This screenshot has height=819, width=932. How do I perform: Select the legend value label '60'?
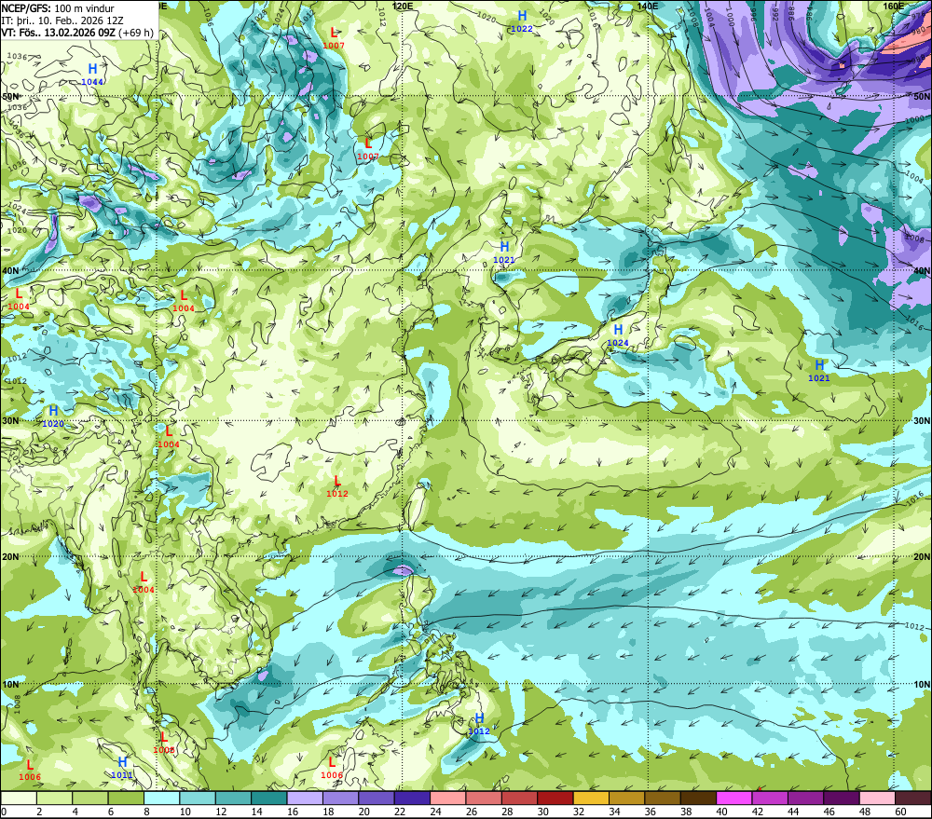point(900,812)
